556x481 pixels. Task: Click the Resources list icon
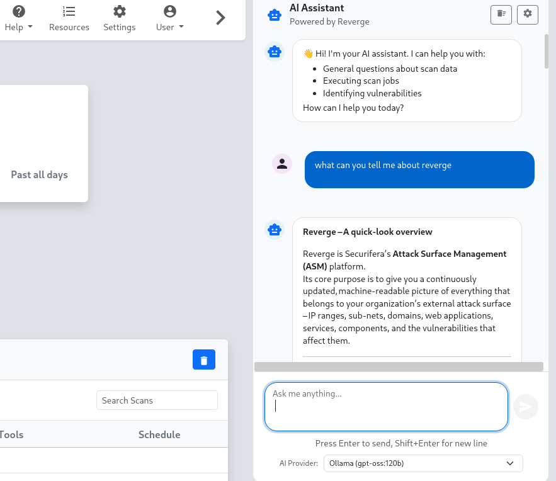(69, 10)
